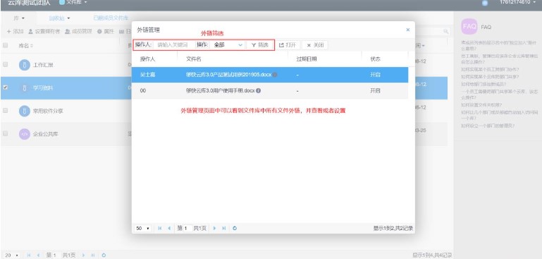Go to previous page in the background library pager
The width and height of the screenshot is (542, 259).
38,255
